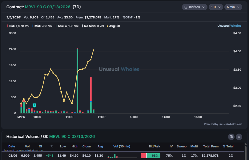The image size is (249, 160).
Task: Click the Historical Volume table scrollbar
Action: 245,152
